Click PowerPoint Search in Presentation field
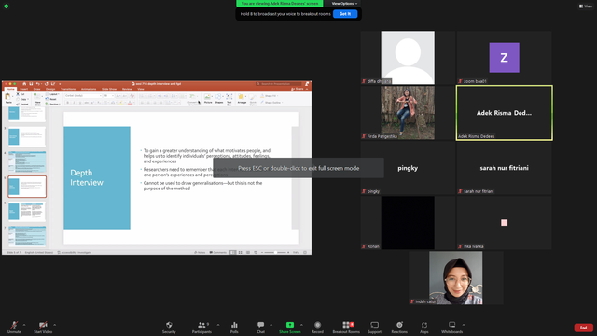597x336 pixels. [x=279, y=83]
